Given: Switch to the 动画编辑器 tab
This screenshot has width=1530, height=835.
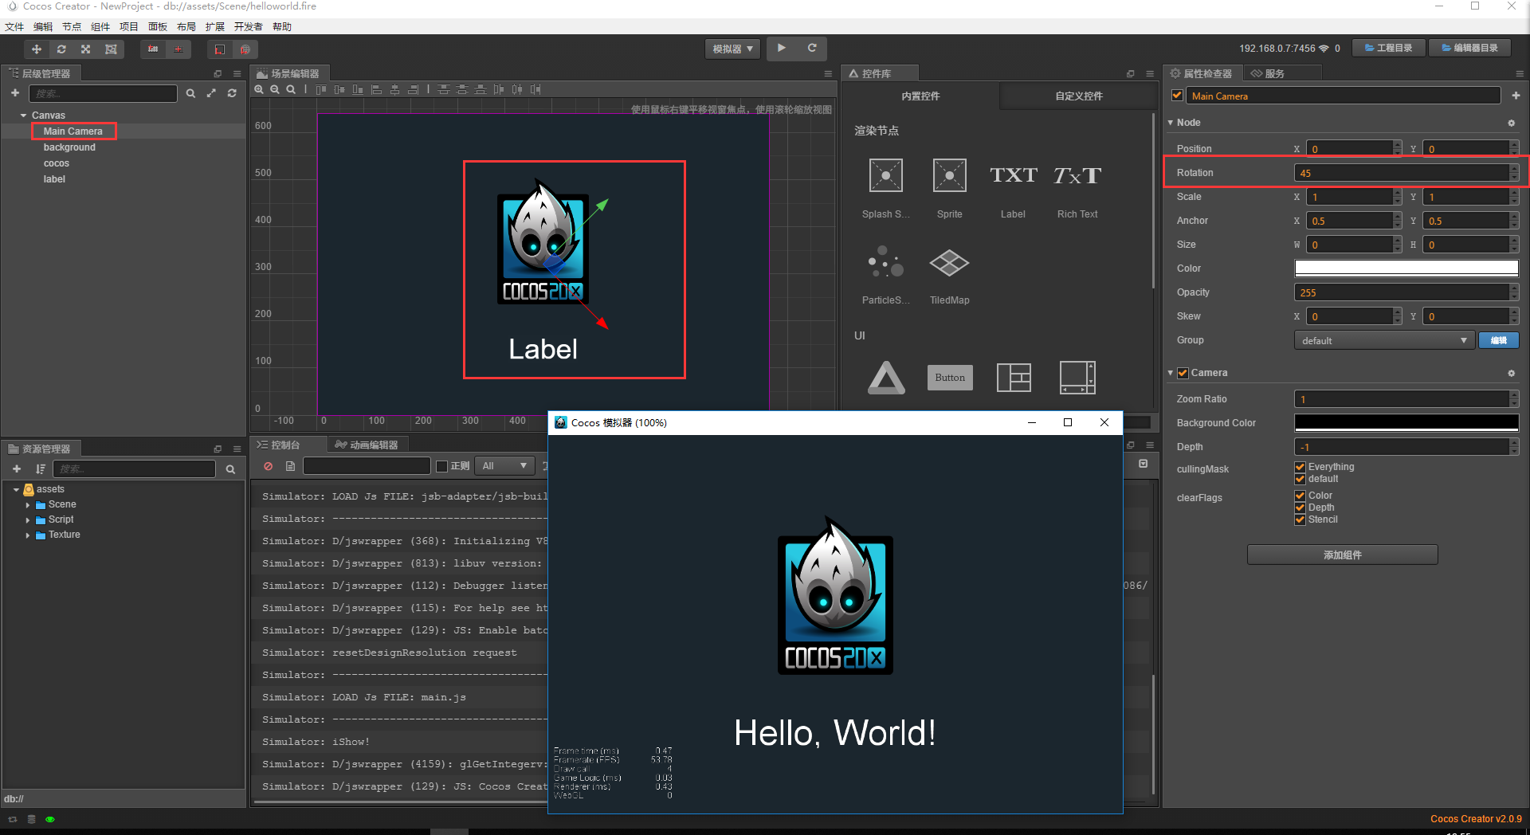Looking at the screenshot, I should coord(367,445).
